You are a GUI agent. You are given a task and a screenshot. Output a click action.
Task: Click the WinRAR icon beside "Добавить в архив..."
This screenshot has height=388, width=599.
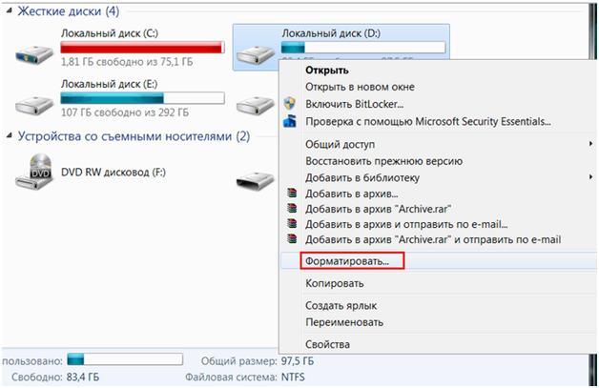292,194
